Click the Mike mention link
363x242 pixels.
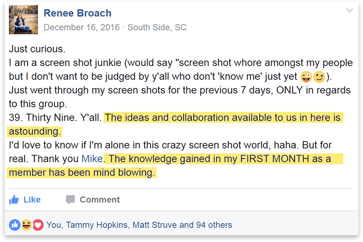click(92, 159)
